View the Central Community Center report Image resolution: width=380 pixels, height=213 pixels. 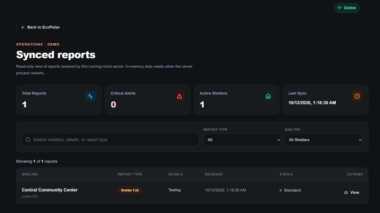click(351, 192)
